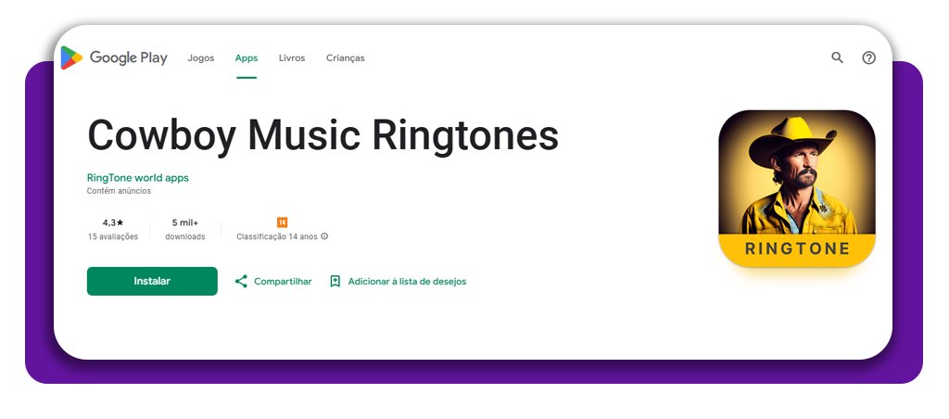Click the orange 14 age rating badge
Screen dimensions: 949x419
coord(283,222)
